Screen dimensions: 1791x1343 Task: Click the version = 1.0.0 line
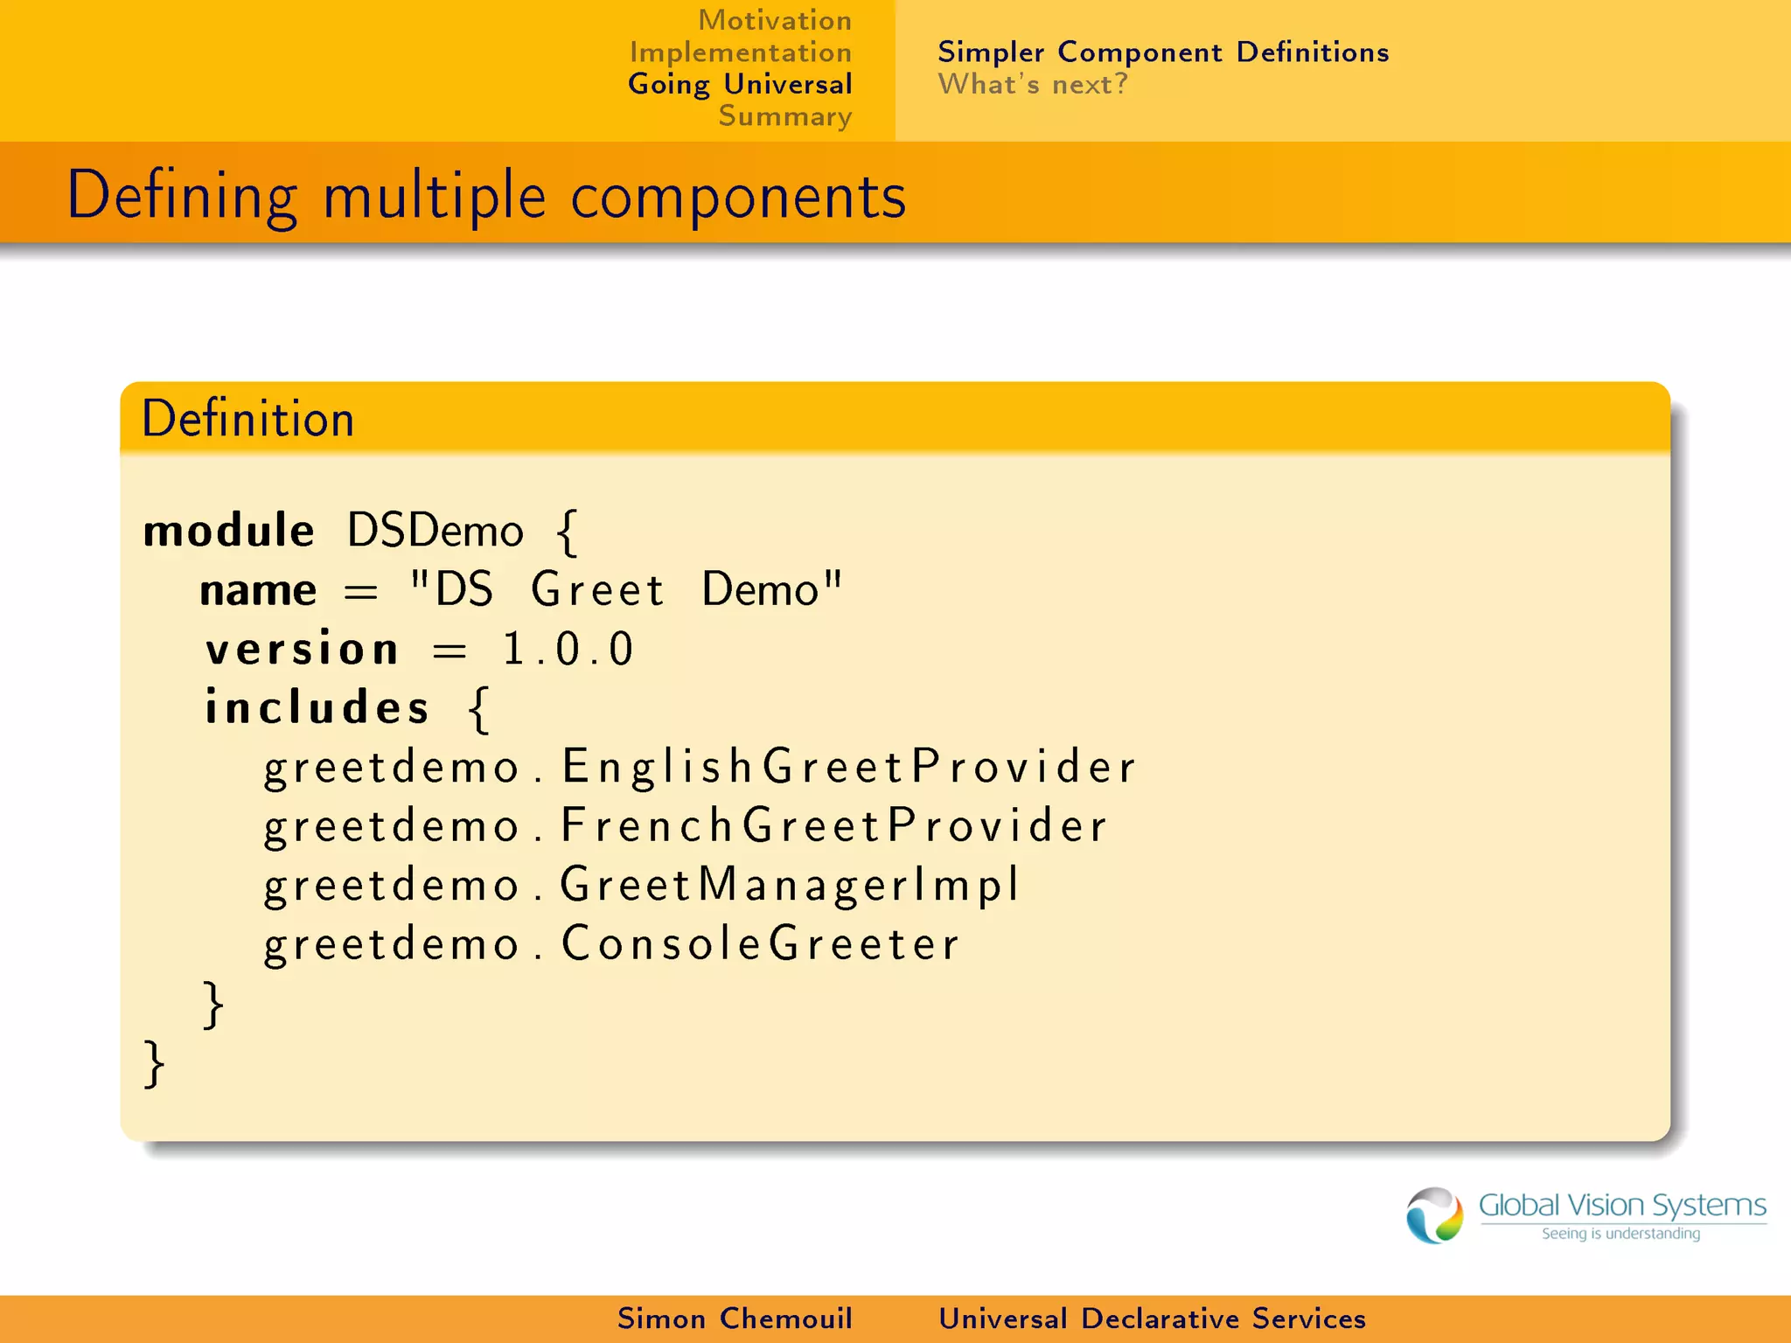click(x=419, y=649)
